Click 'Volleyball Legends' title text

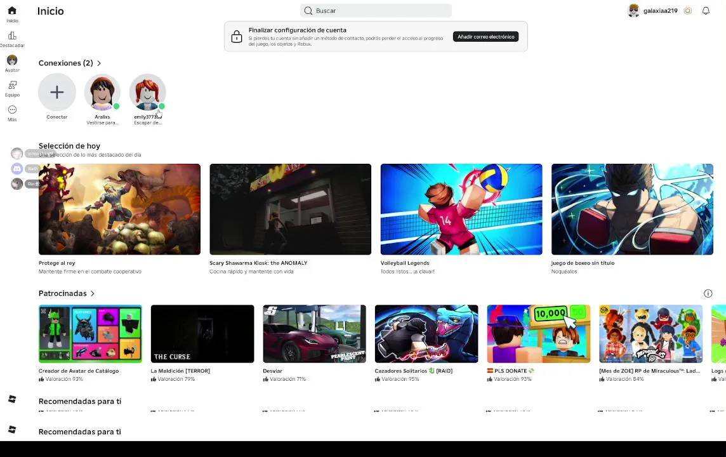tap(405, 263)
